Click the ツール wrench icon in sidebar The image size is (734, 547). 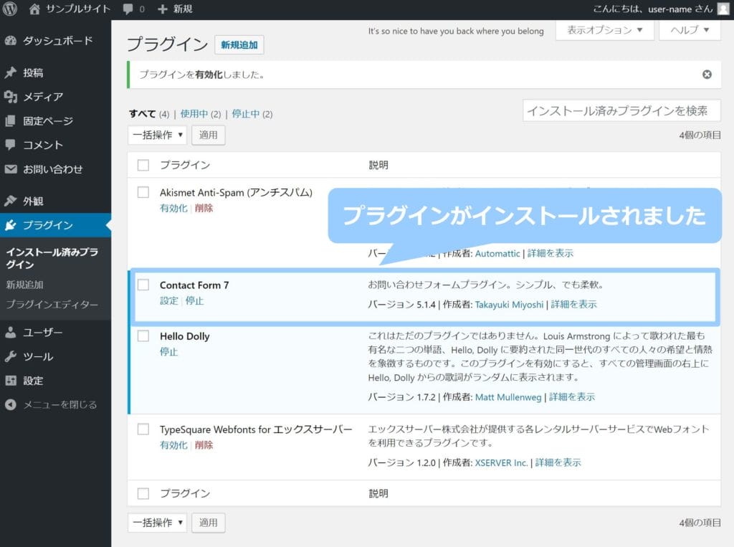click(11, 357)
